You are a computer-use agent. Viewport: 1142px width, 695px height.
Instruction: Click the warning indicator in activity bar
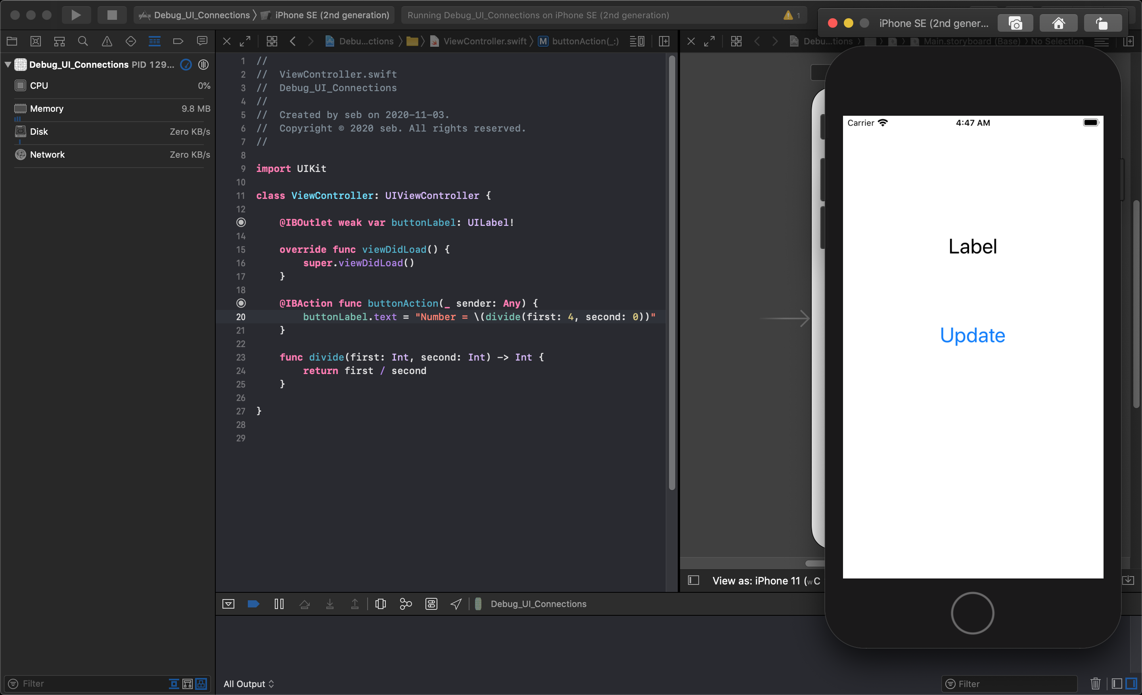coord(791,15)
